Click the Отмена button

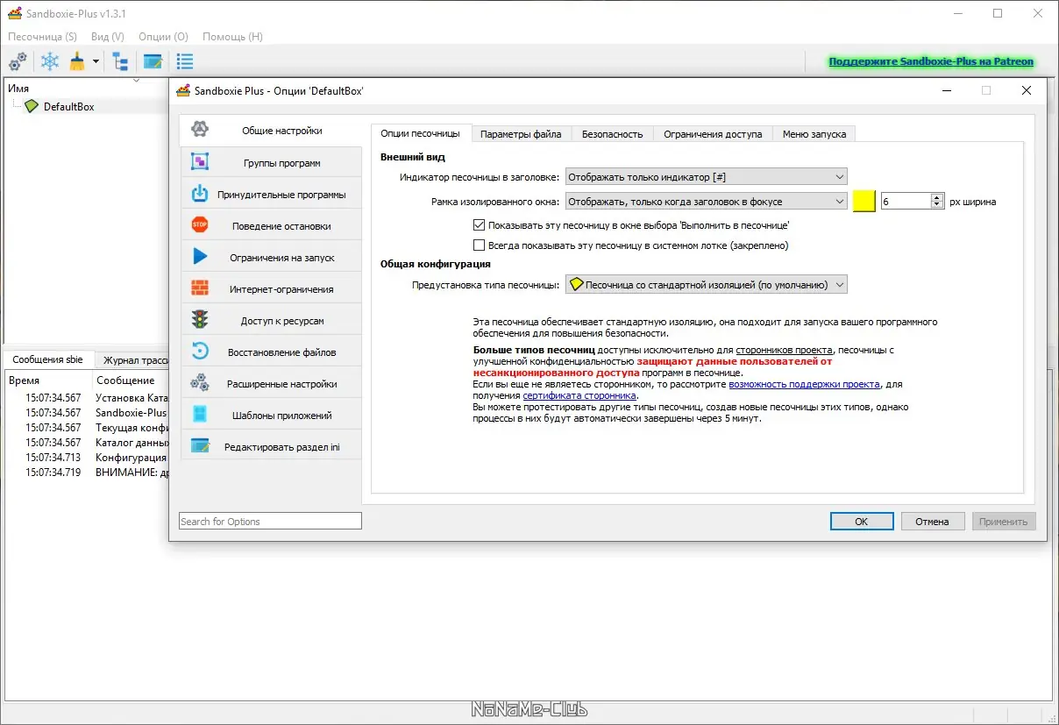point(932,522)
